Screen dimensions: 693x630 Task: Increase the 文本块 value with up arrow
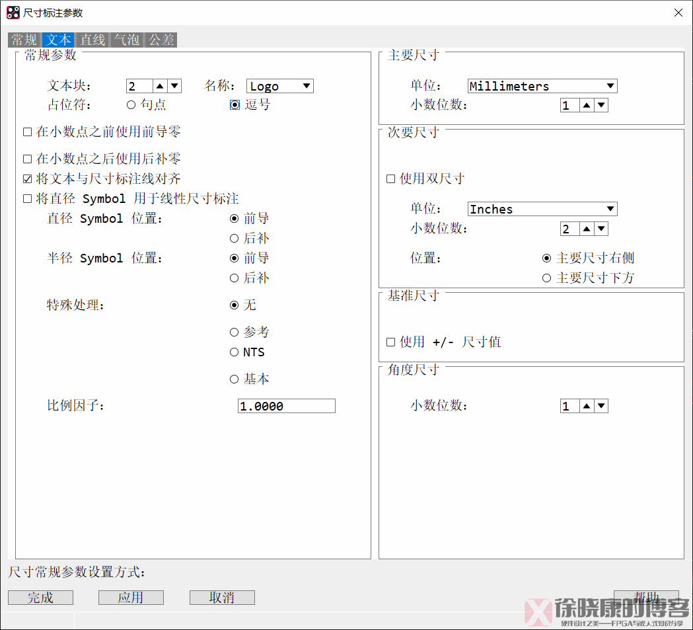point(160,86)
